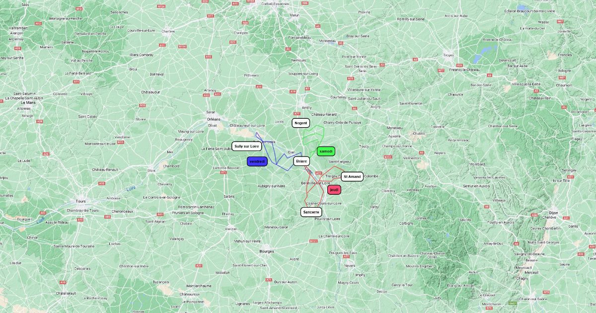Click the Auxerre town label
This screenshot has width=596, height=313.
pyautogui.click(x=394, y=136)
